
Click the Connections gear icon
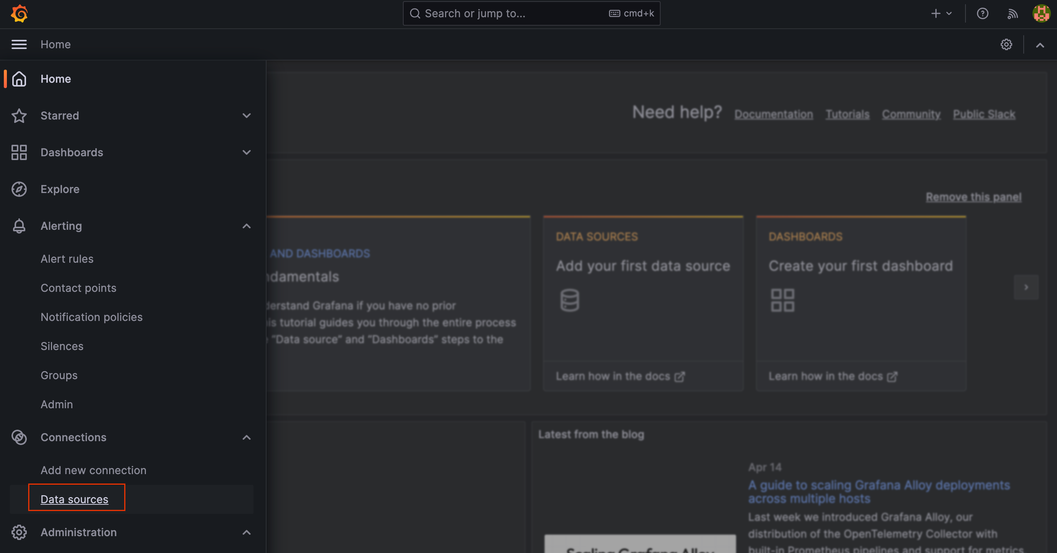[x=19, y=437]
